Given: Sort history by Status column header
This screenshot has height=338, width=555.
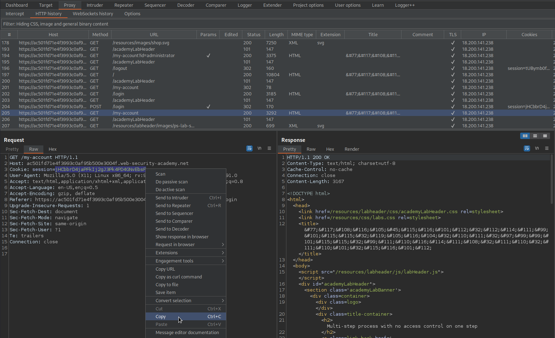Looking at the screenshot, I should click(x=254, y=34).
